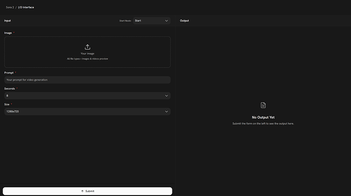Image resolution: width=351 pixels, height=196 pixels.
Task: Click the 'Submit the form on the left' message
Action: (264, 124)
